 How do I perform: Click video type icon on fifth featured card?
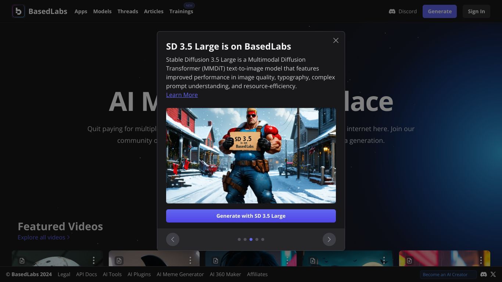click(x=409, y=261)
